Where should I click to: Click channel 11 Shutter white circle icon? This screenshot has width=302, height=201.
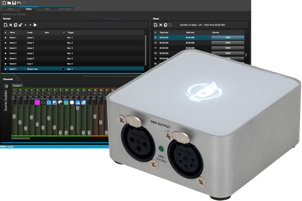[72, 102]
